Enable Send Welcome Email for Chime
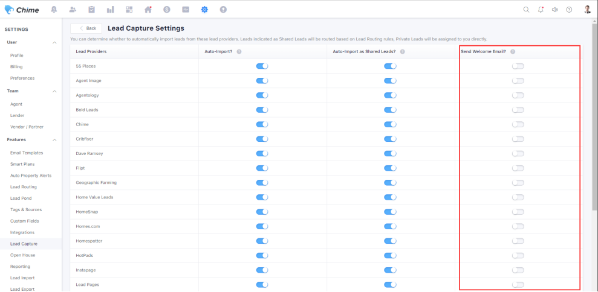598x292 pixels. click(x=518, y=124)
